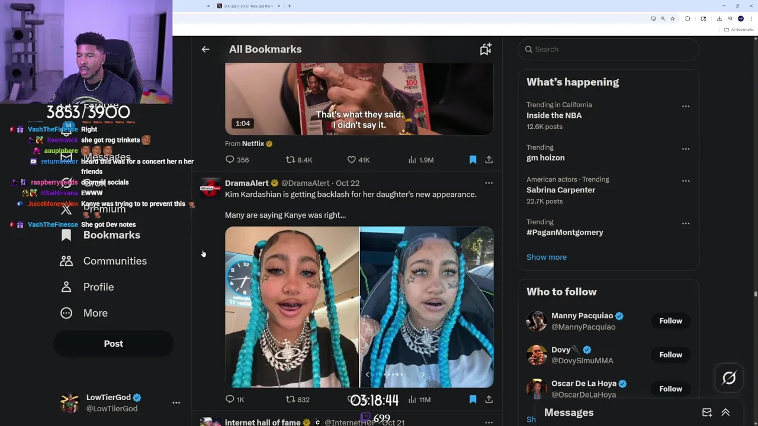Open the Inside the NBA trend
The image size is (758, 426).
[x=554, y=115]
